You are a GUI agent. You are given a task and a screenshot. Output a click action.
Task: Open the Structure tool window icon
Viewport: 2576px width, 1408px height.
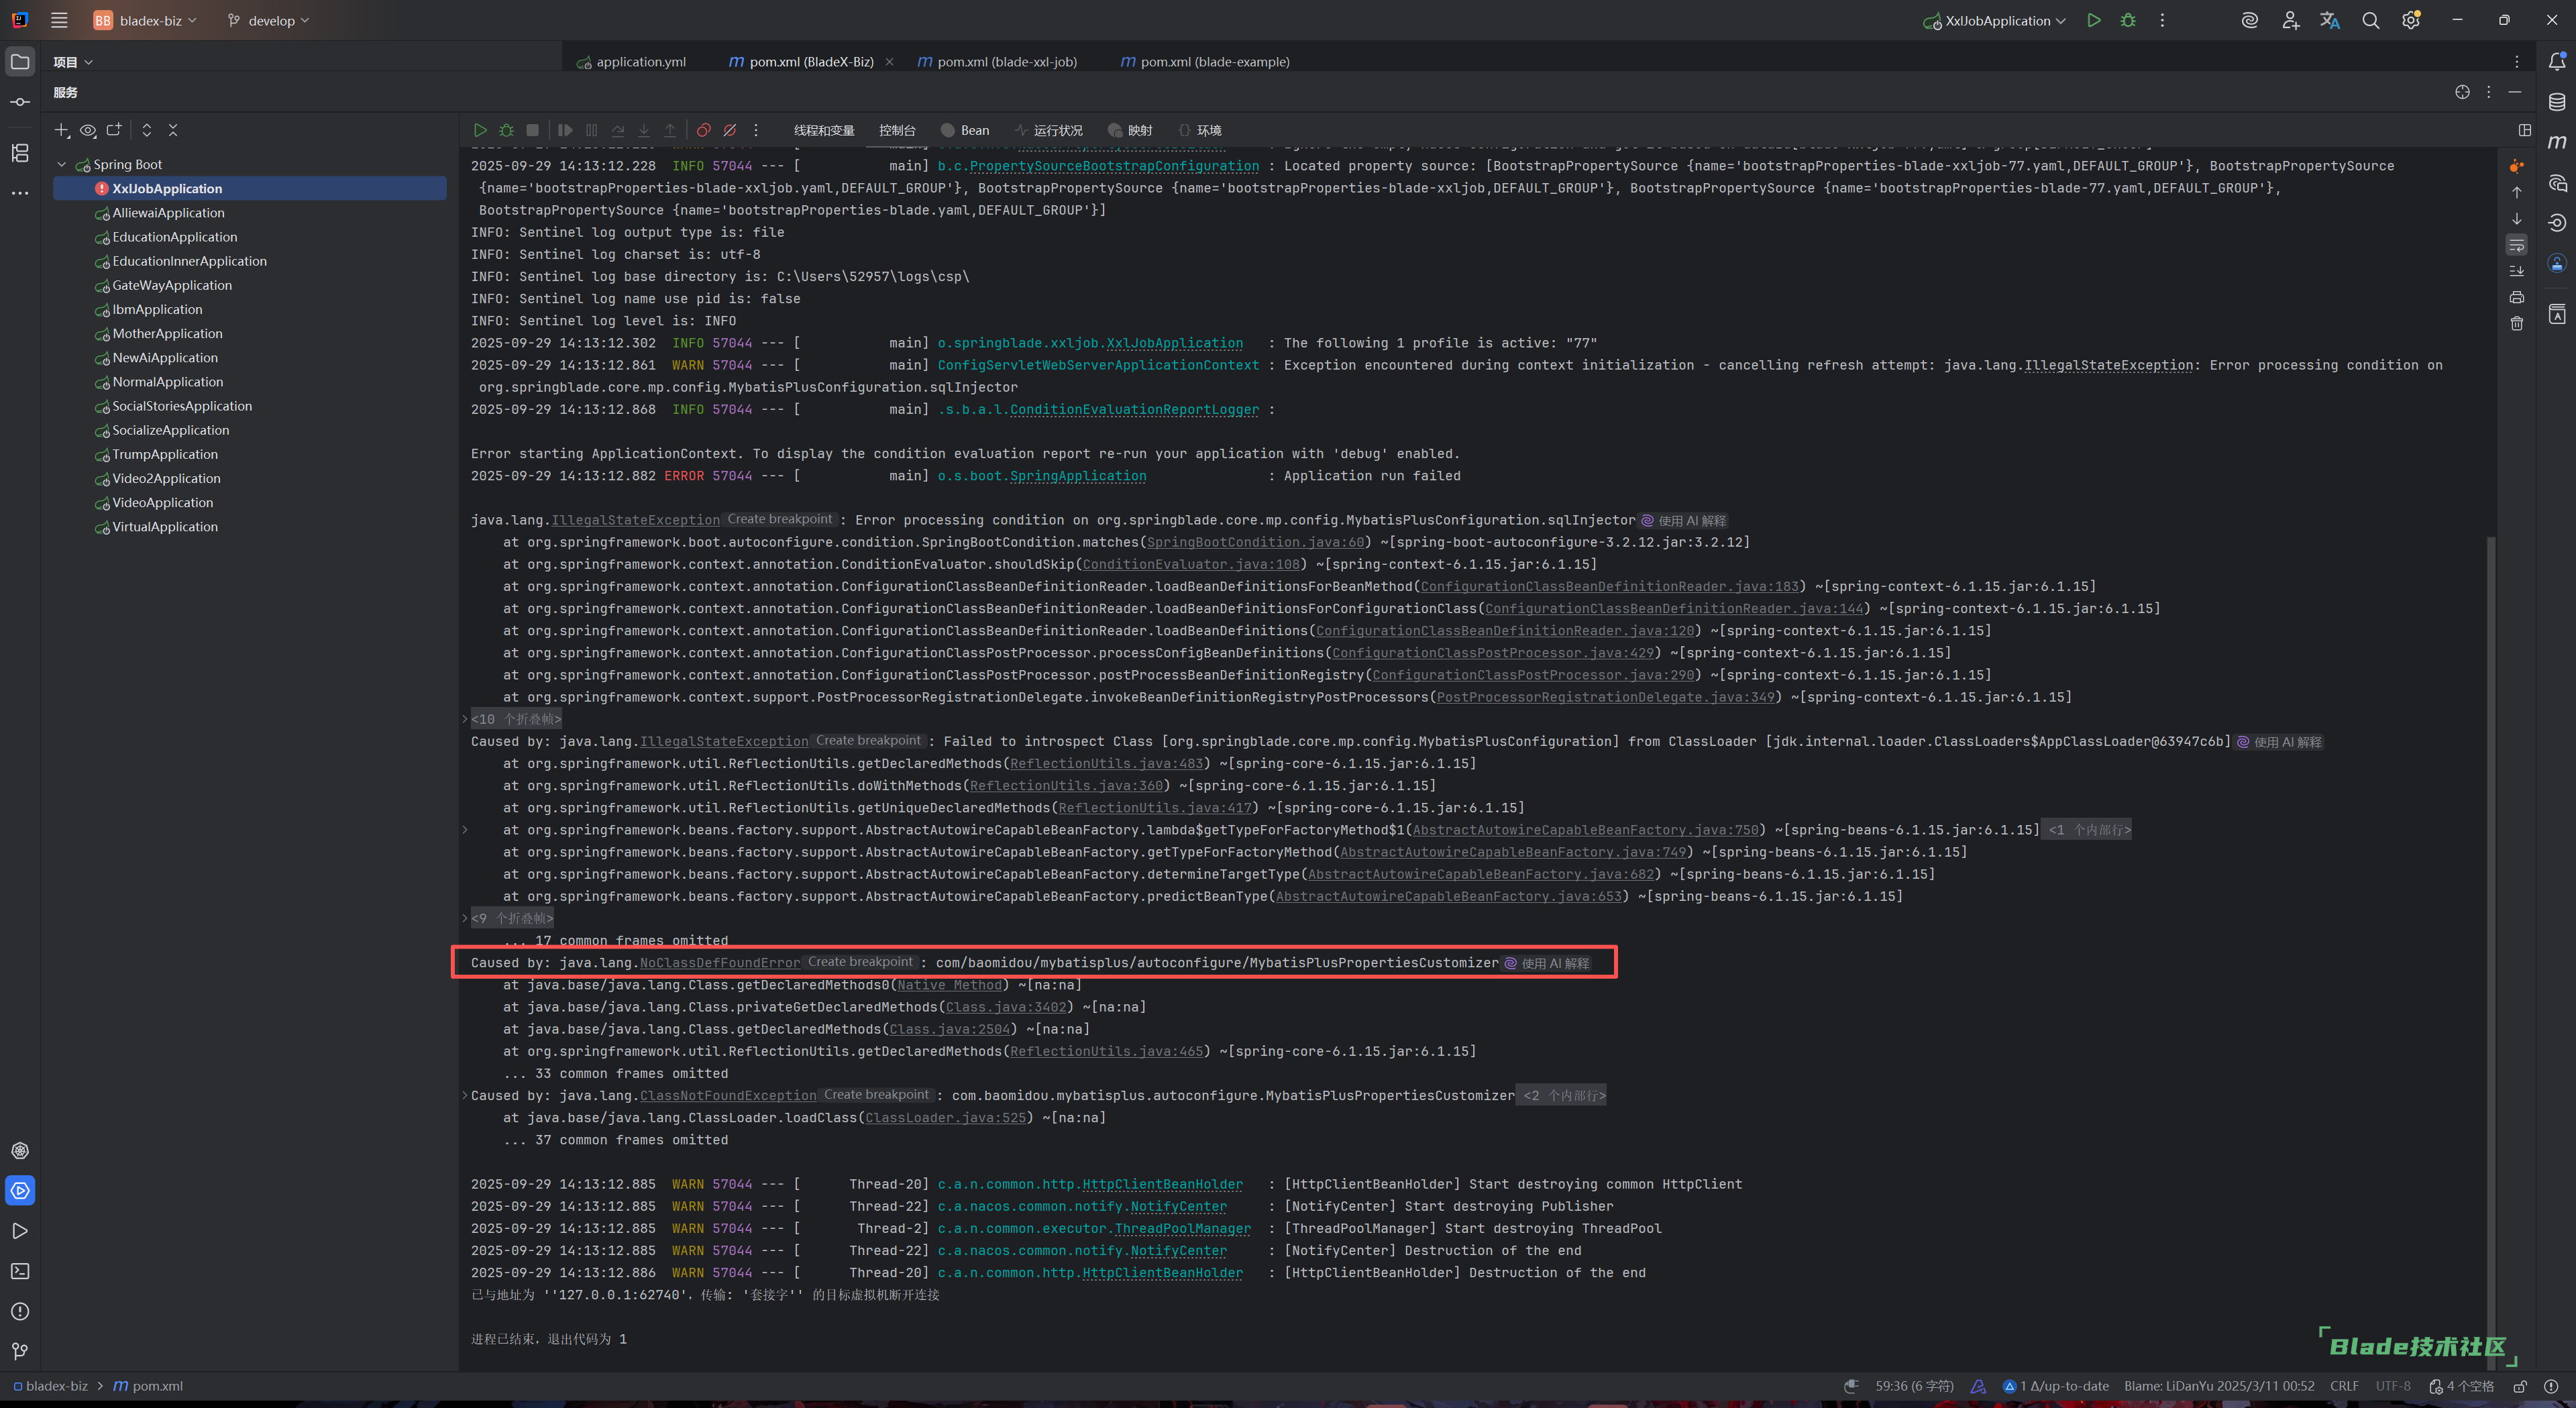[20, 153]
